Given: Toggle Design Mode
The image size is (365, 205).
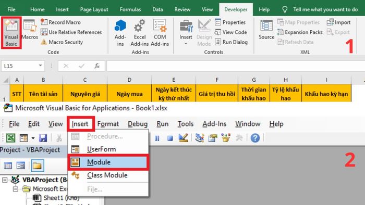Looking at the screenshot, I should [204, 33].
